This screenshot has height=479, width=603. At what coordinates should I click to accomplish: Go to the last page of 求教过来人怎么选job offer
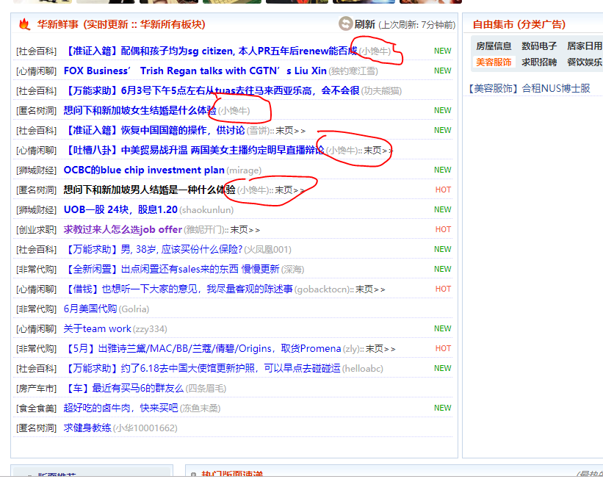pos(245,229)
